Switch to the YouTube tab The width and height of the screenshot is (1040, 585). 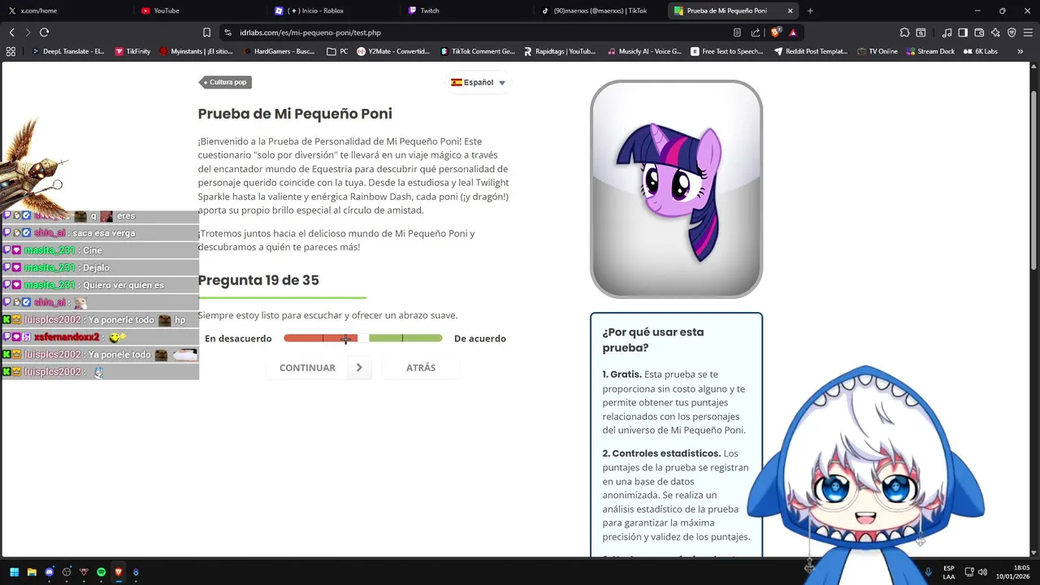(199, 11)
